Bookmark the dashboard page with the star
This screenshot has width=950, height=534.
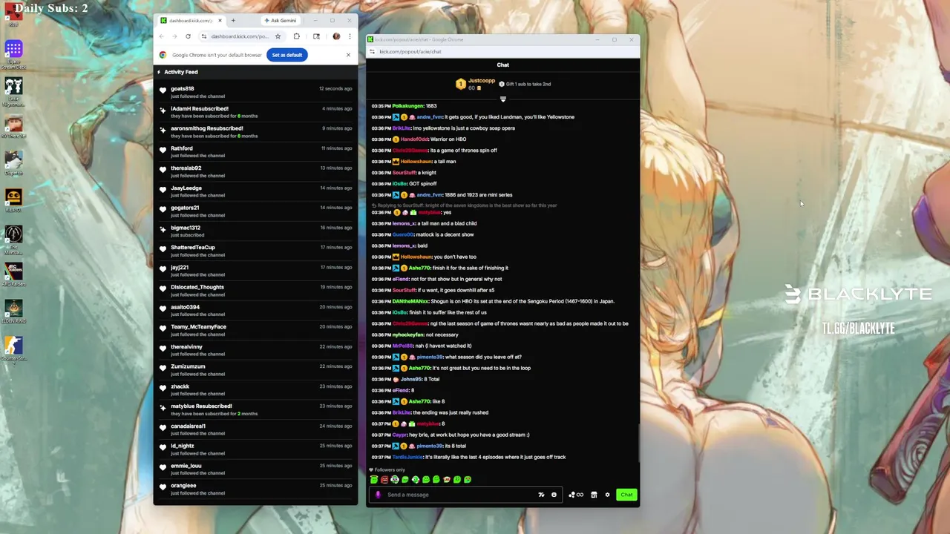pos(278,36)
